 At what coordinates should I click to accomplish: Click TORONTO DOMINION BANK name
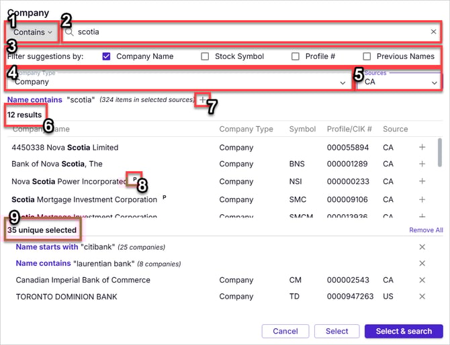pyautogui.click(x=66, y=297)
